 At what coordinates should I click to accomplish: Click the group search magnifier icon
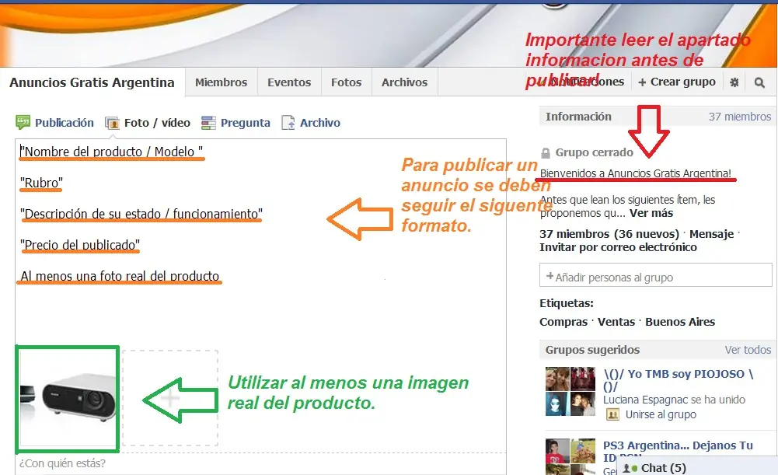pos(759,82)
